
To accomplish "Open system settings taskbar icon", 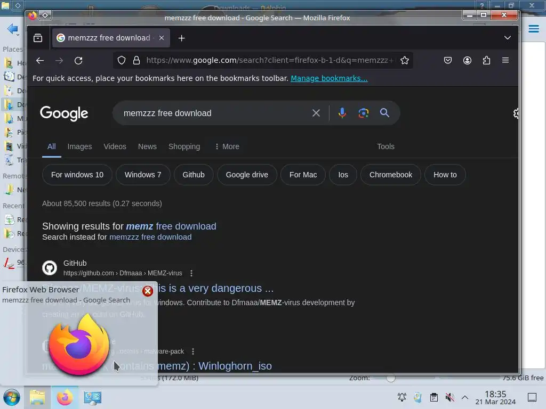I will (92, 397).
